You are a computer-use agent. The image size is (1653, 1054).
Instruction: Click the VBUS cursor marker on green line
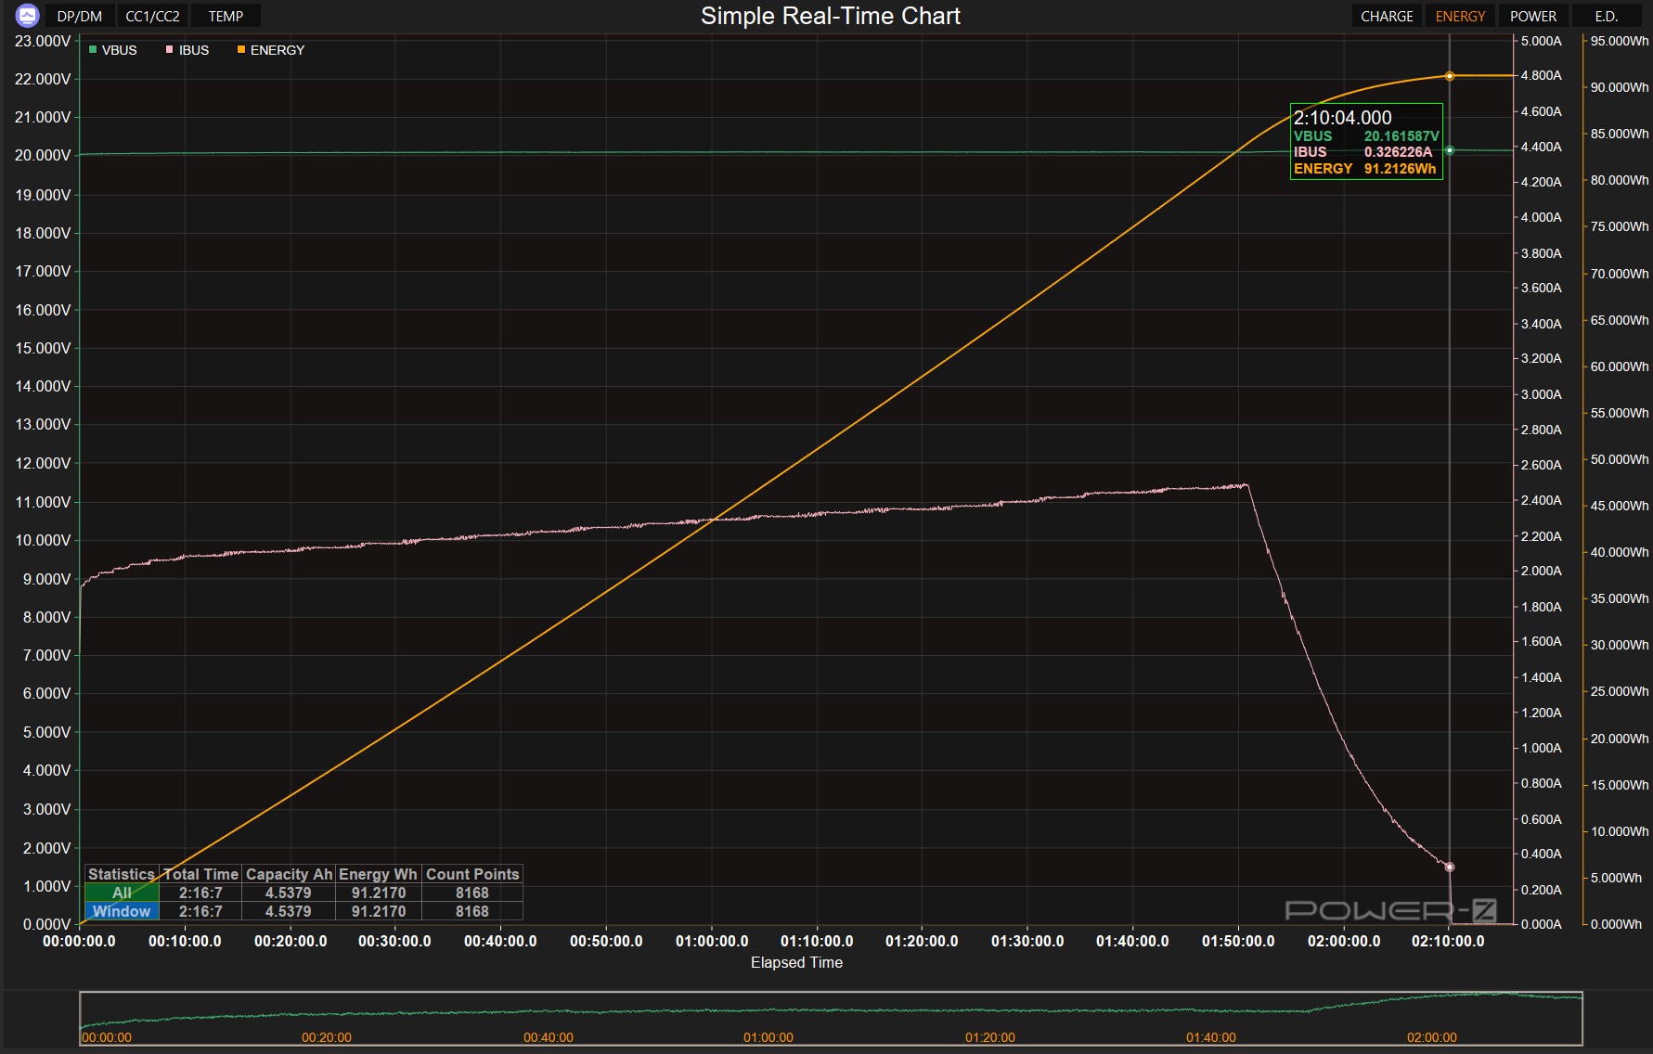click(x=1449, y=150)
